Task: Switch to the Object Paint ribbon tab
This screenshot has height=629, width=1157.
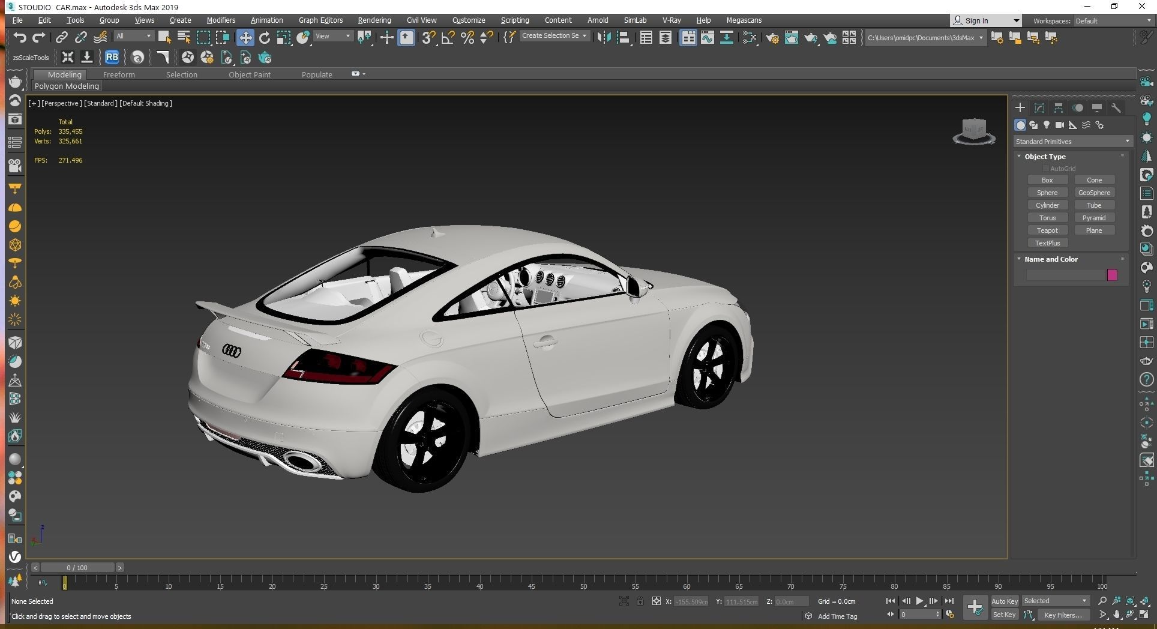Action: 250,74
